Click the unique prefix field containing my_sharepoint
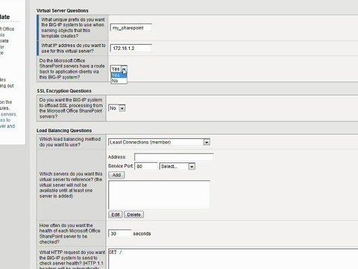Screen dimensions: 358x269 (x=131, y=28)
